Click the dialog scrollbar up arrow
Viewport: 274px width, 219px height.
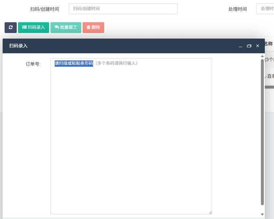(262, 56)
